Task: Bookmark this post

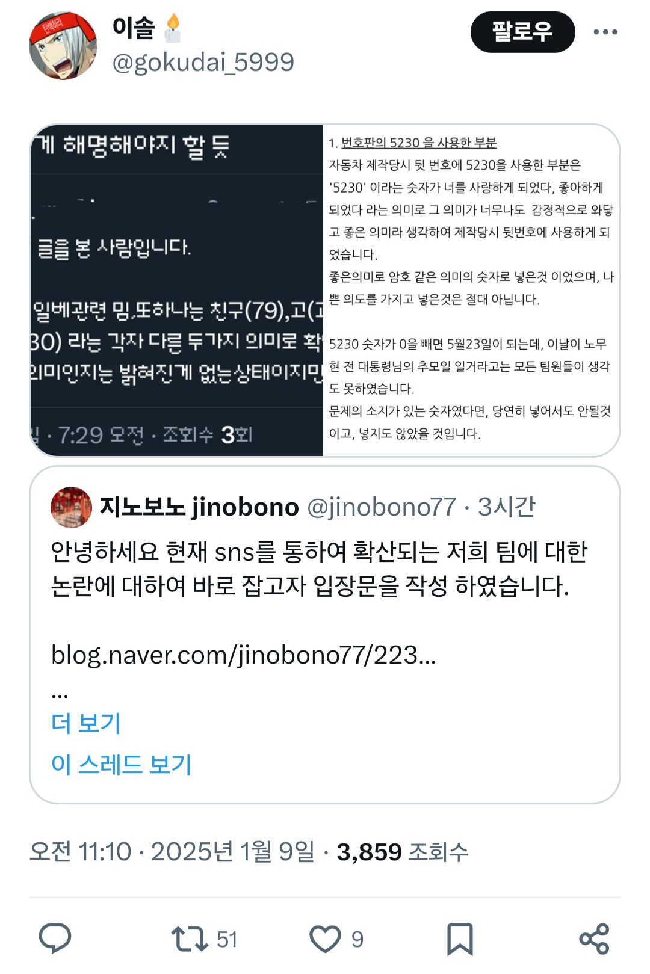Action: pos(460,939)
